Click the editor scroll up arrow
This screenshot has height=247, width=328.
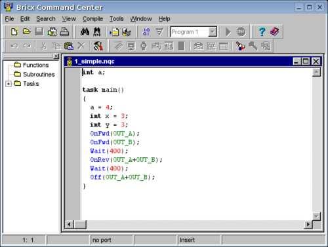coord(316,72)
